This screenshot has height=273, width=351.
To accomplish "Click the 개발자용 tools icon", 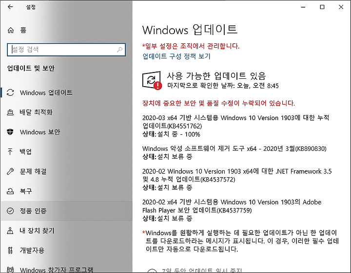I will click(x=10, y=250).
